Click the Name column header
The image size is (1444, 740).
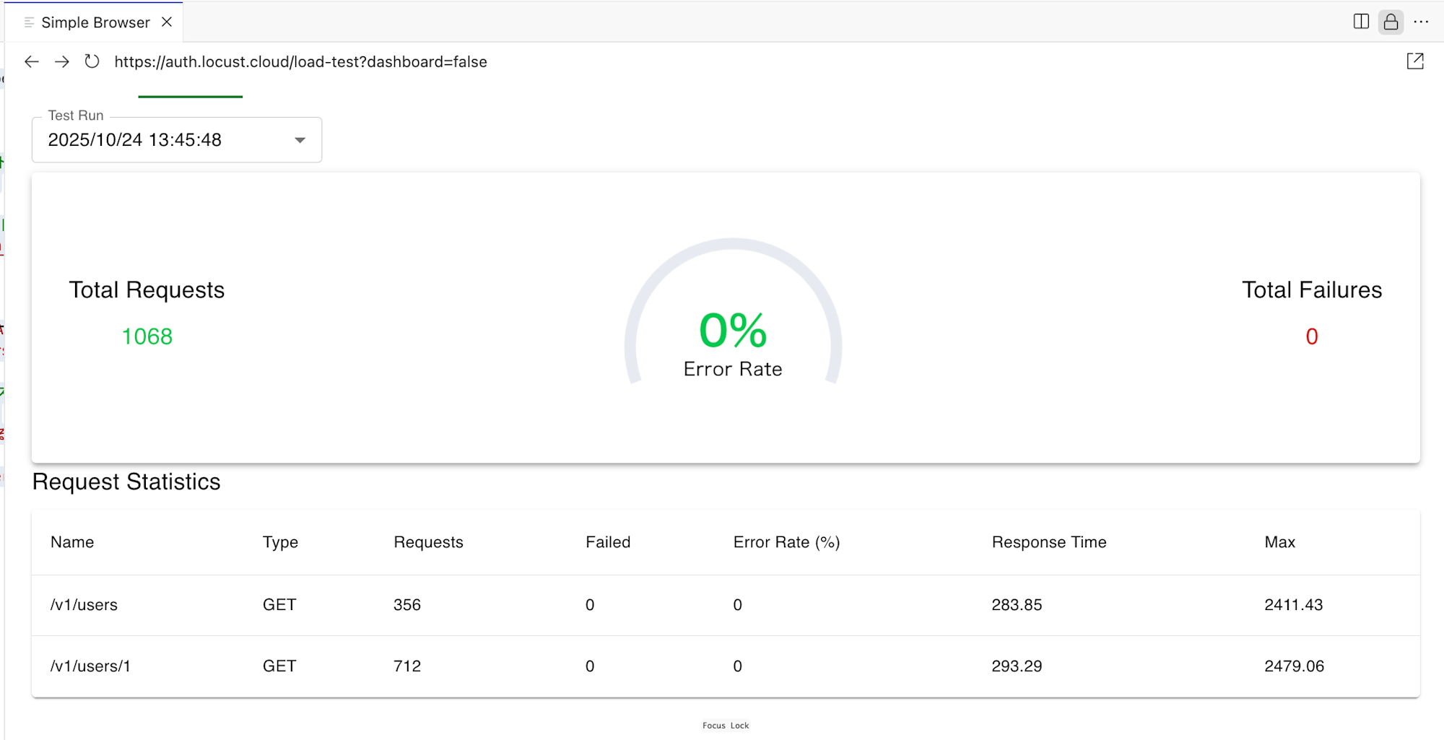pos(72,542)
